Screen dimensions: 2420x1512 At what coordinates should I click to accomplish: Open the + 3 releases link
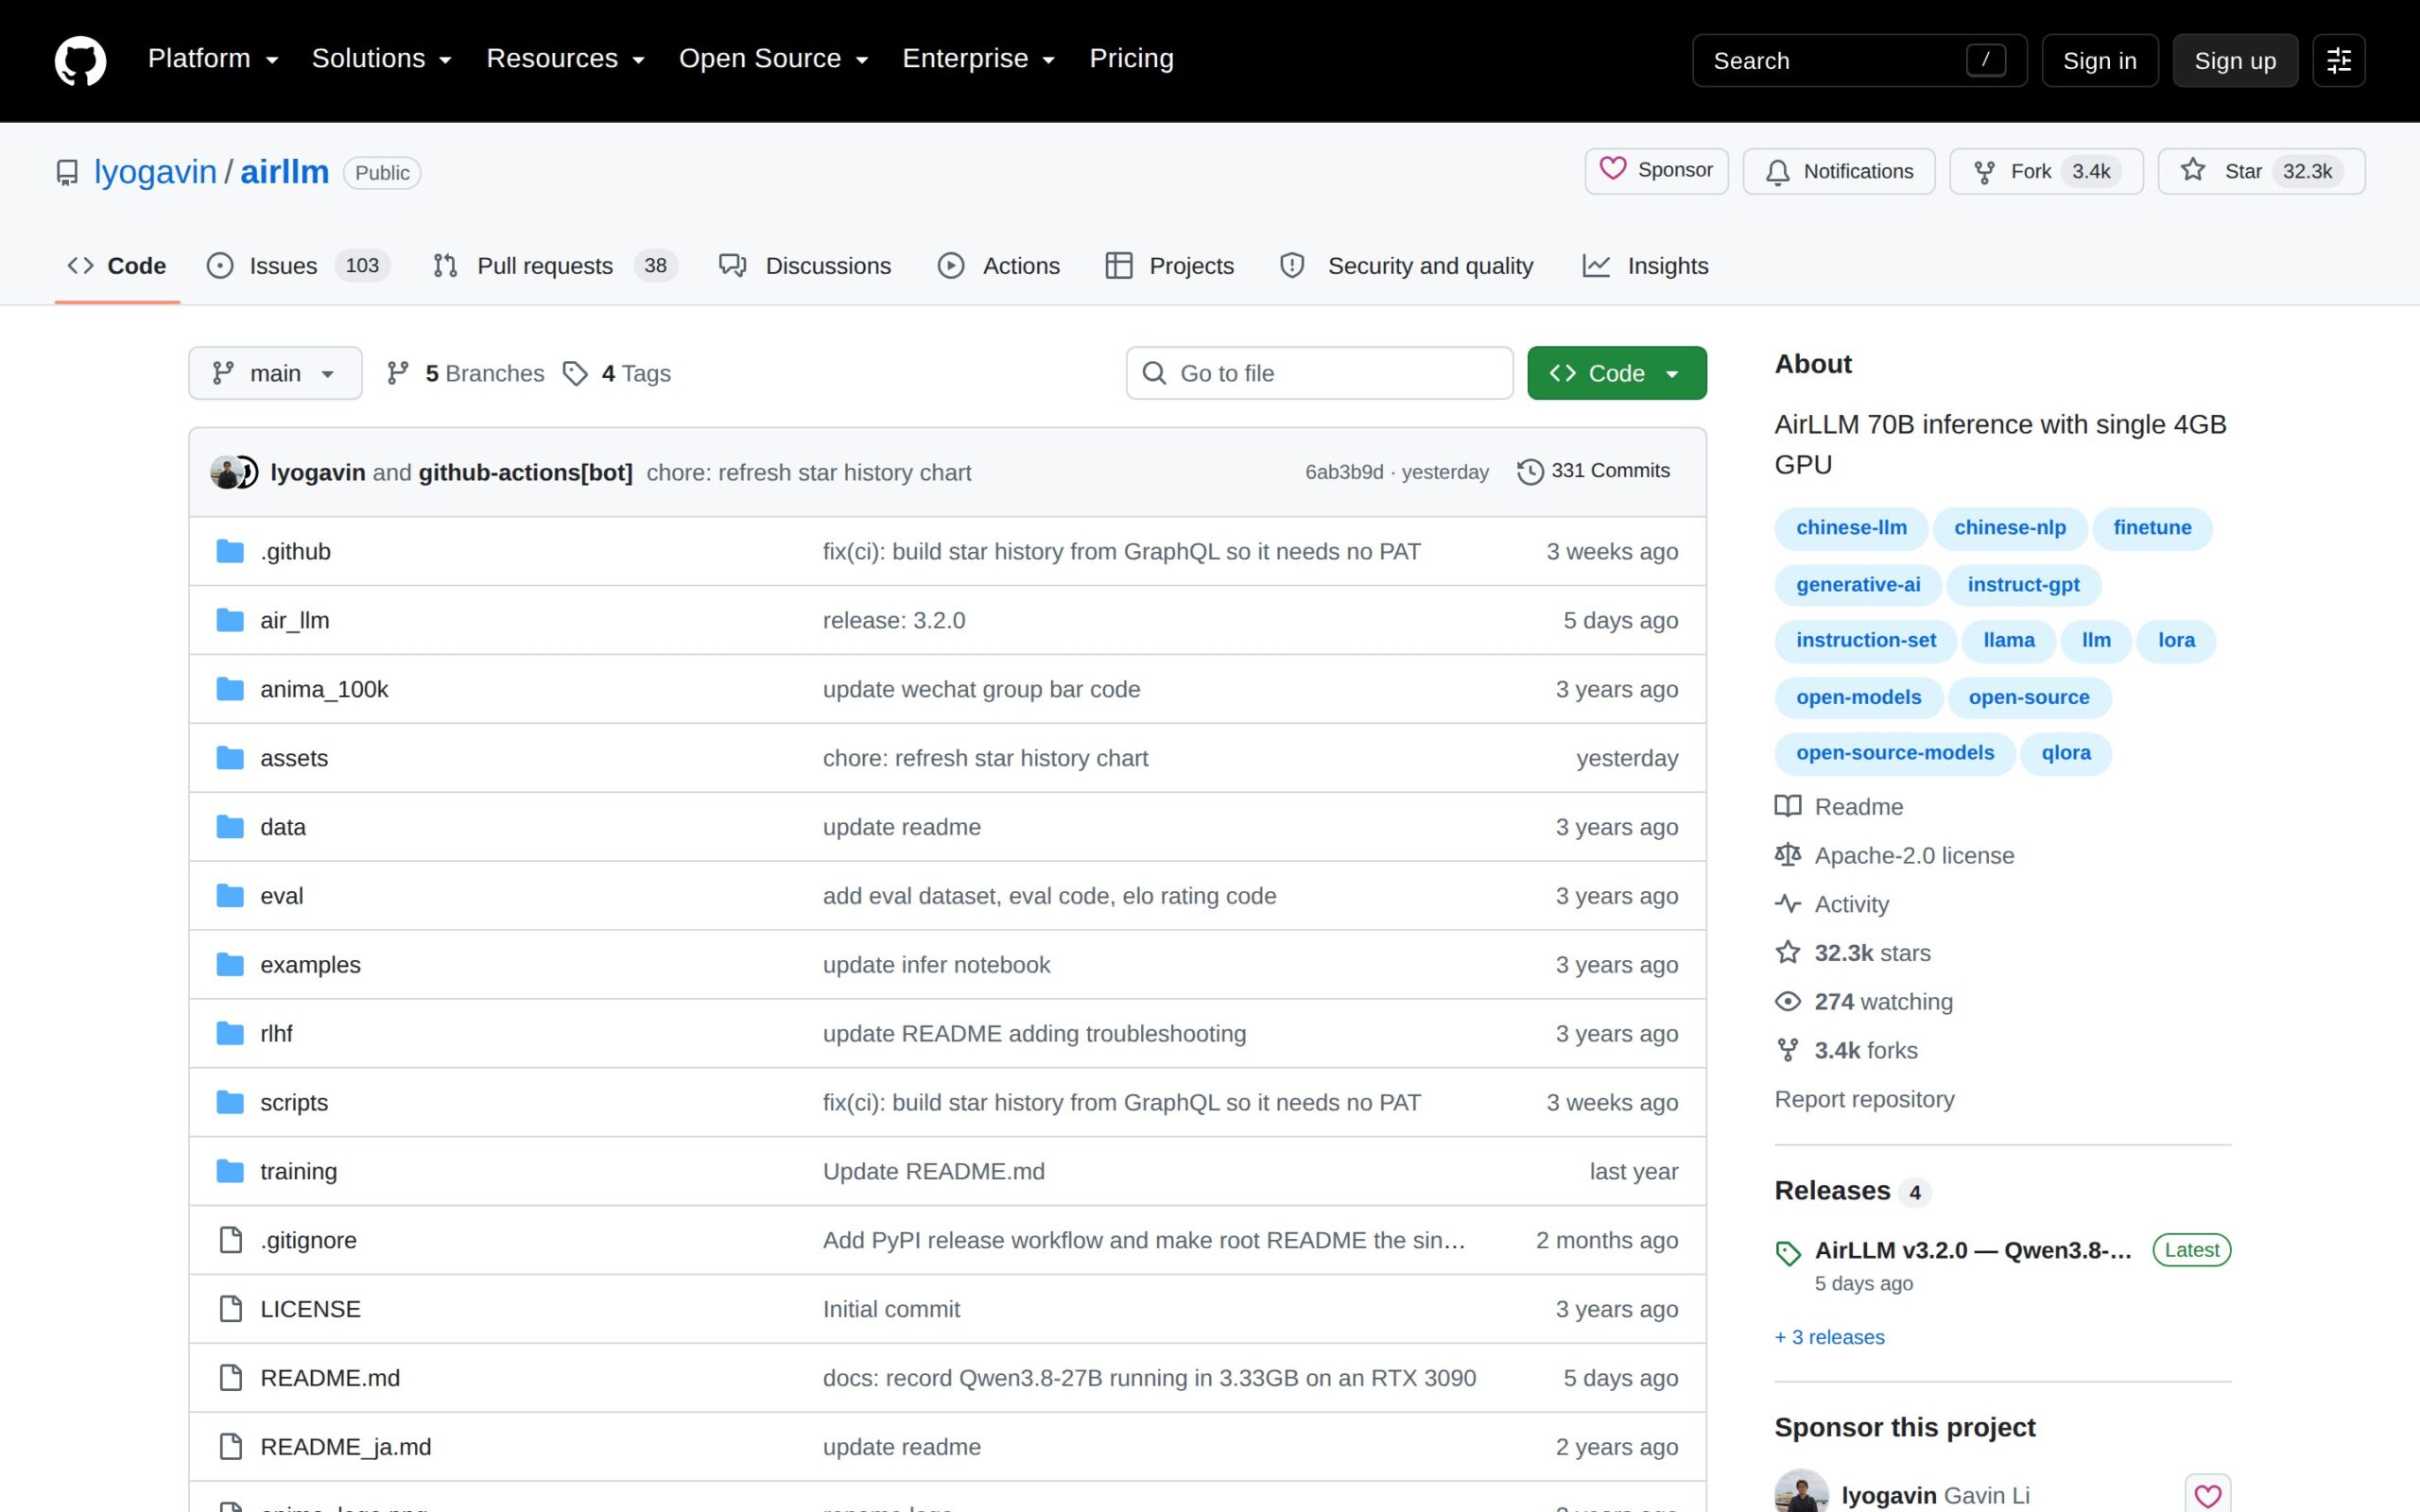(x=1829, y=1337)
